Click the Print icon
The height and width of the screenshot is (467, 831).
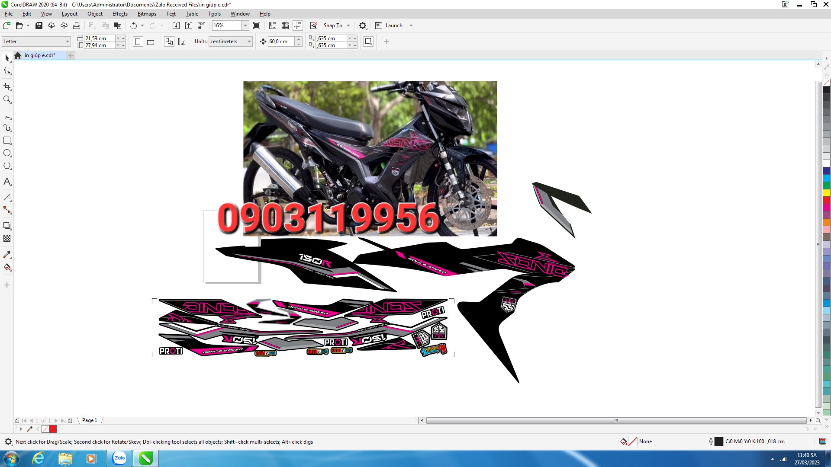point(77,26)
